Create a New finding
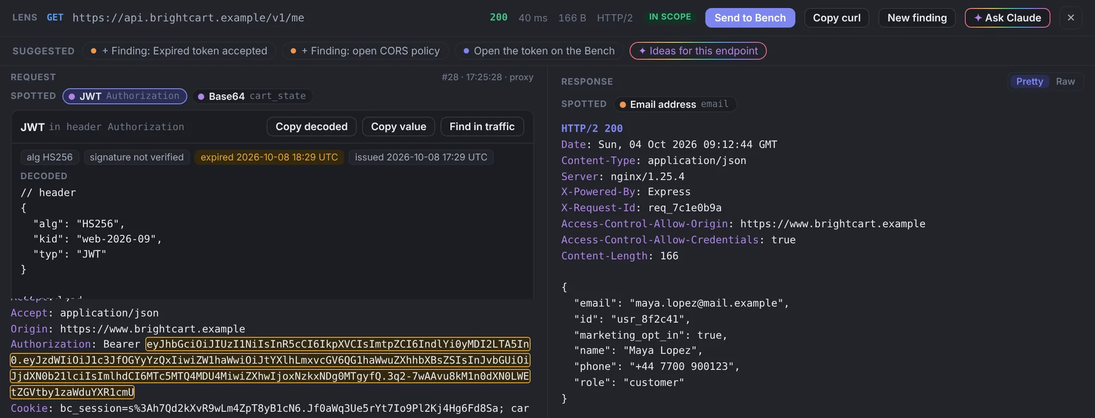The width and height of the screenshot is (1095, 418). tap(917, 18)
